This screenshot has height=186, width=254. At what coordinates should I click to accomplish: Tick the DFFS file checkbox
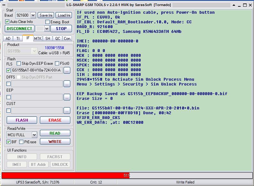pos(8,84)
